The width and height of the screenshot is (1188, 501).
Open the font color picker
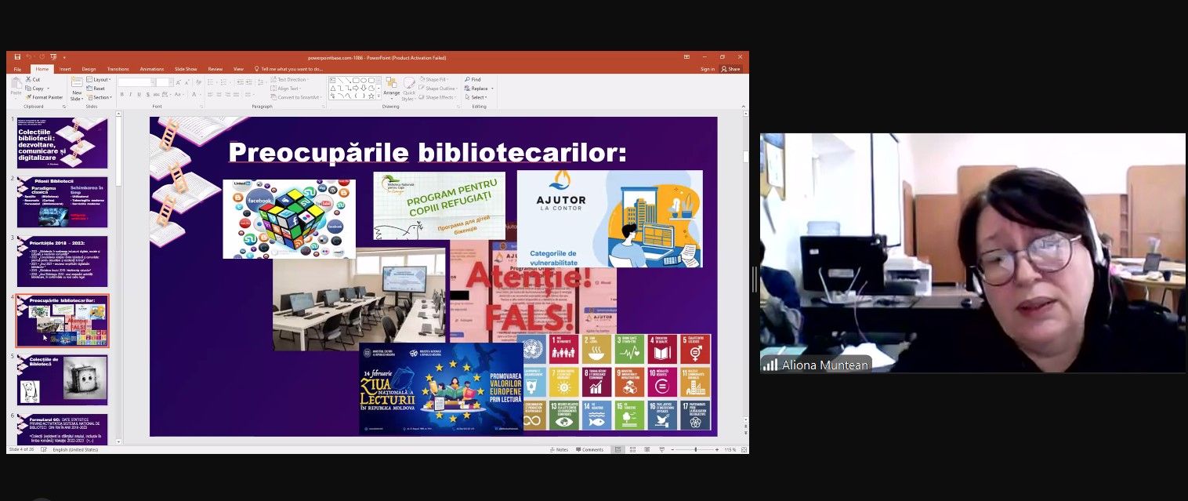(194, 94)
